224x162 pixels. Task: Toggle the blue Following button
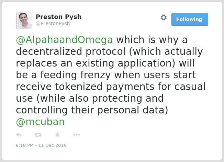pyautogui.click(x=190, y=20)
